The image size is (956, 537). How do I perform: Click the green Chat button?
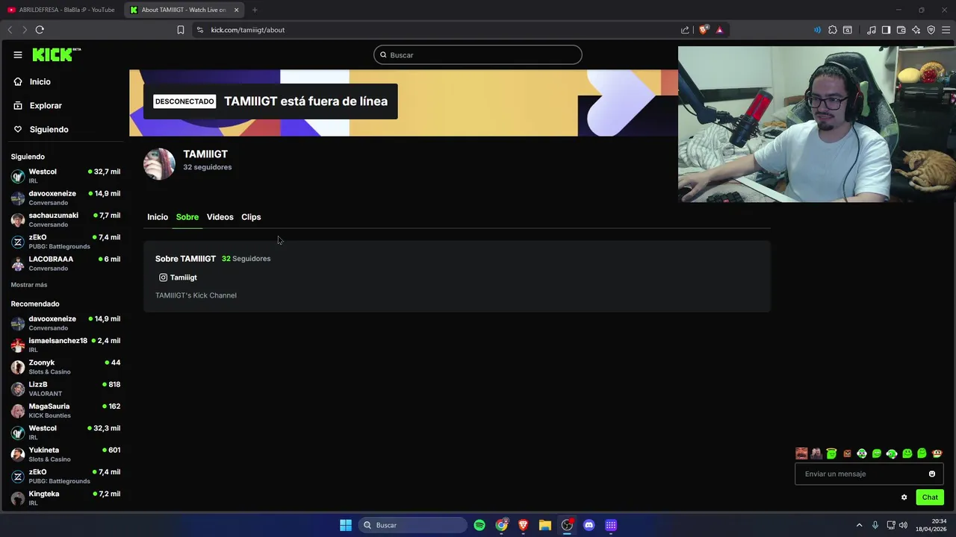click(930, 497)
